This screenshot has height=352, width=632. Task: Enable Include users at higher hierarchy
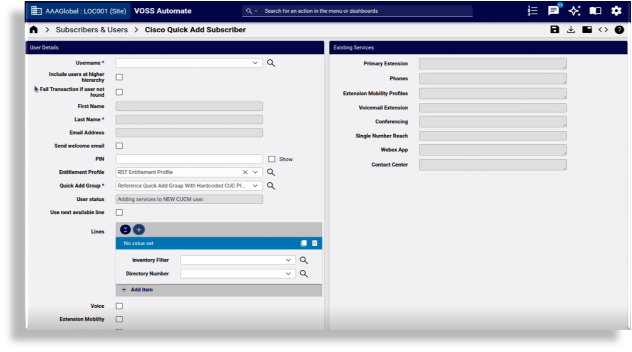point(119,77)
